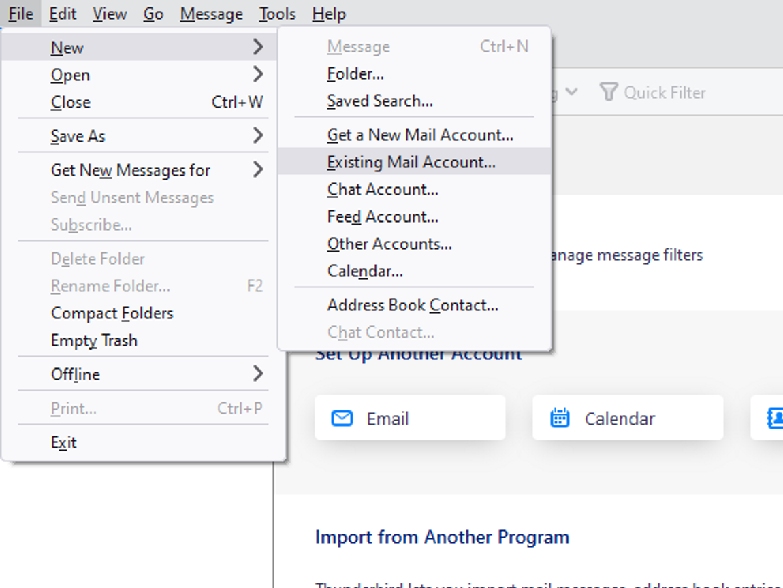Click Exit in File menu
This screenshot has height=588, width=783.
64,442
